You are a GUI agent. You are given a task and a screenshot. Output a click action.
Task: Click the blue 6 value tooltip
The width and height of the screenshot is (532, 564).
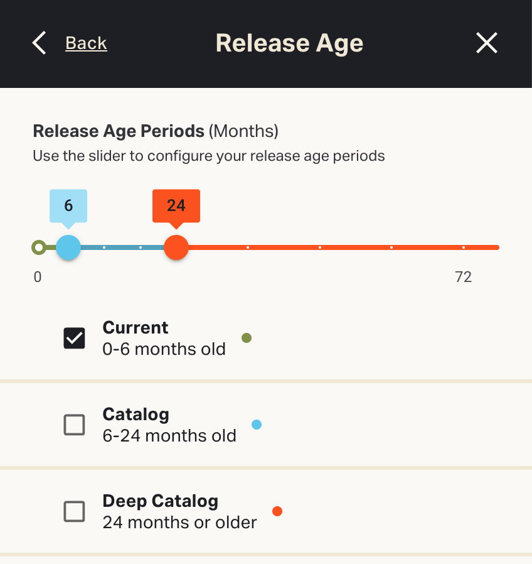pos(68,205)
